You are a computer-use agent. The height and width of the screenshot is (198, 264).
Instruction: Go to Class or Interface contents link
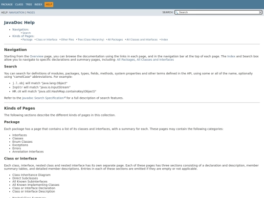(x=46, y=40)
